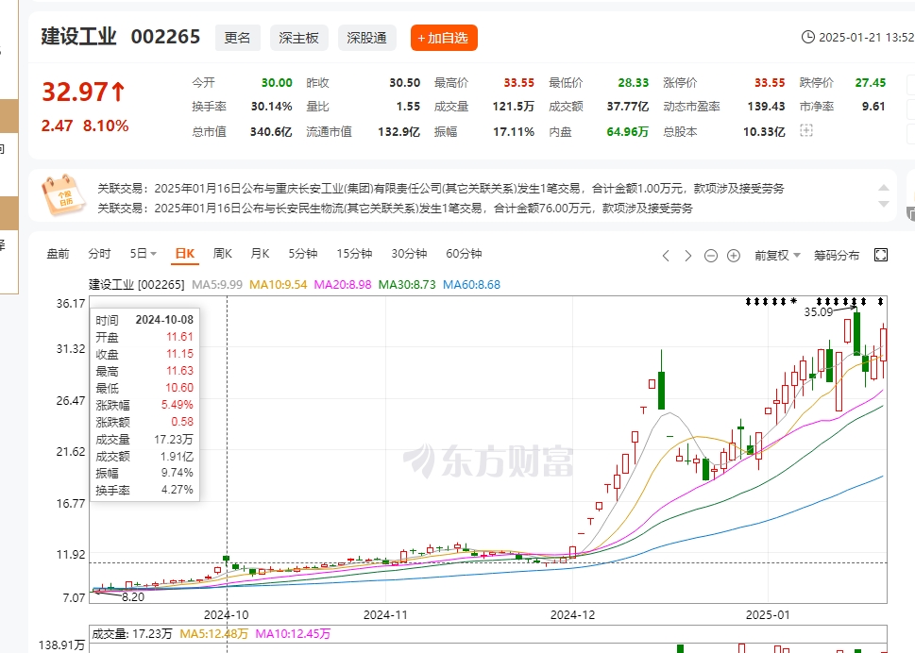Show next announcement with down arrow
This screenshot has height=653, width=915.
coord(884,204)
